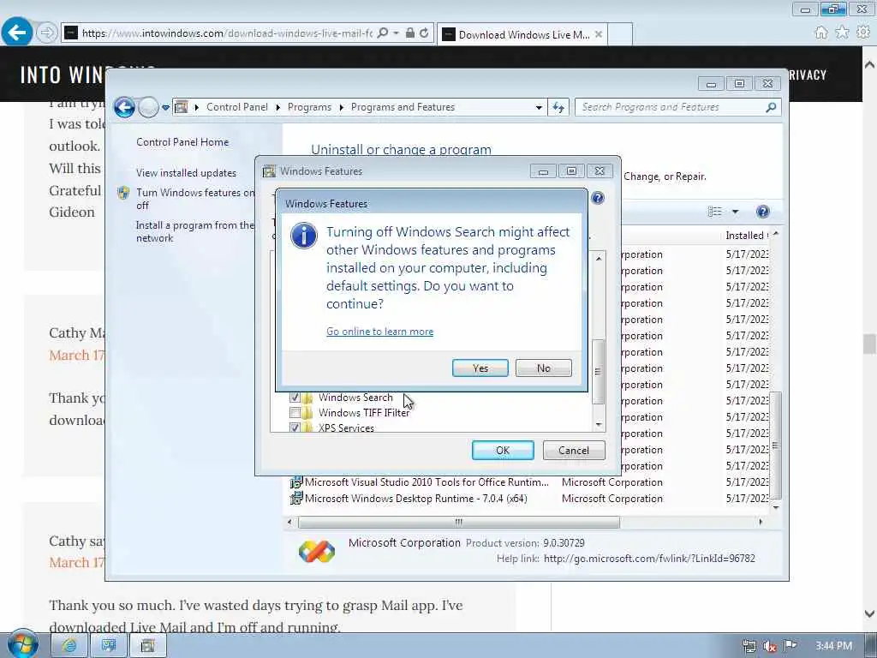Click the Installed On column header

pos(747,236)
